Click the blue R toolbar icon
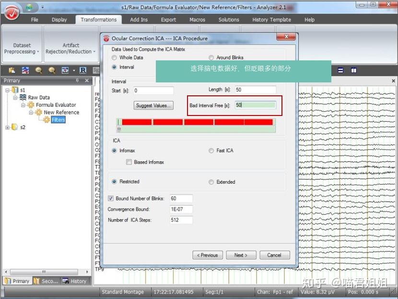The image size is (398, 299). (x=83, y=70)
